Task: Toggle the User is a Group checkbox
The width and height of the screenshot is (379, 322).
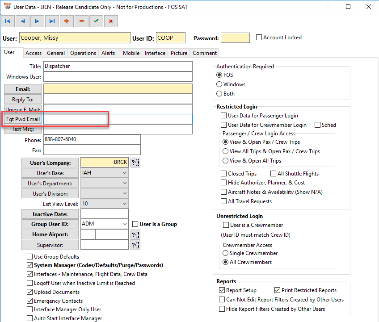Action: coord(135,224)
